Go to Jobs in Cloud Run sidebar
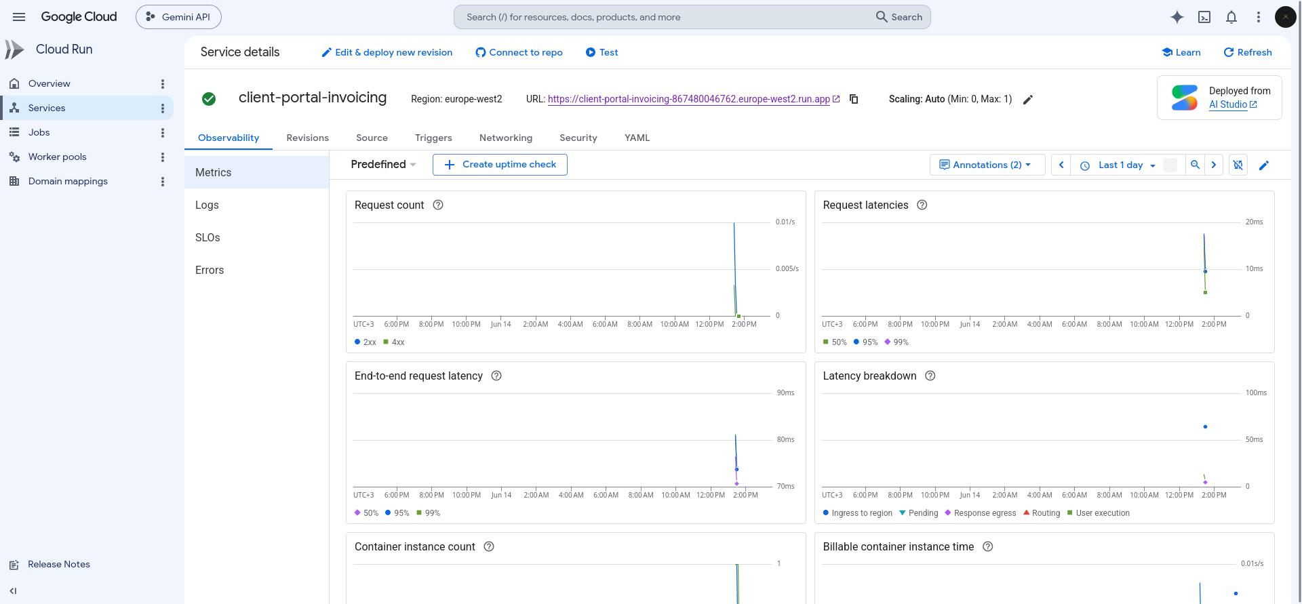This screenshot has height=604, width=1302. tap(39, 132)
